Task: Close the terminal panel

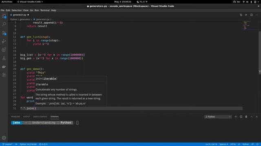Action: pyautogui.click(x=257, y=117)
